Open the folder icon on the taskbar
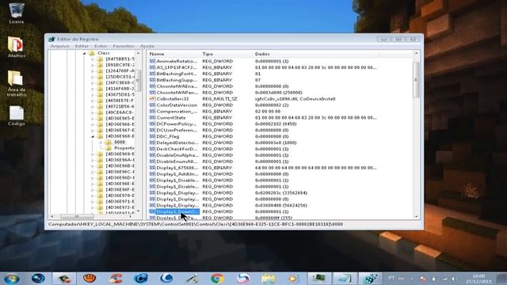The height and width of the screenshot is (285, 507). (269, 279)
